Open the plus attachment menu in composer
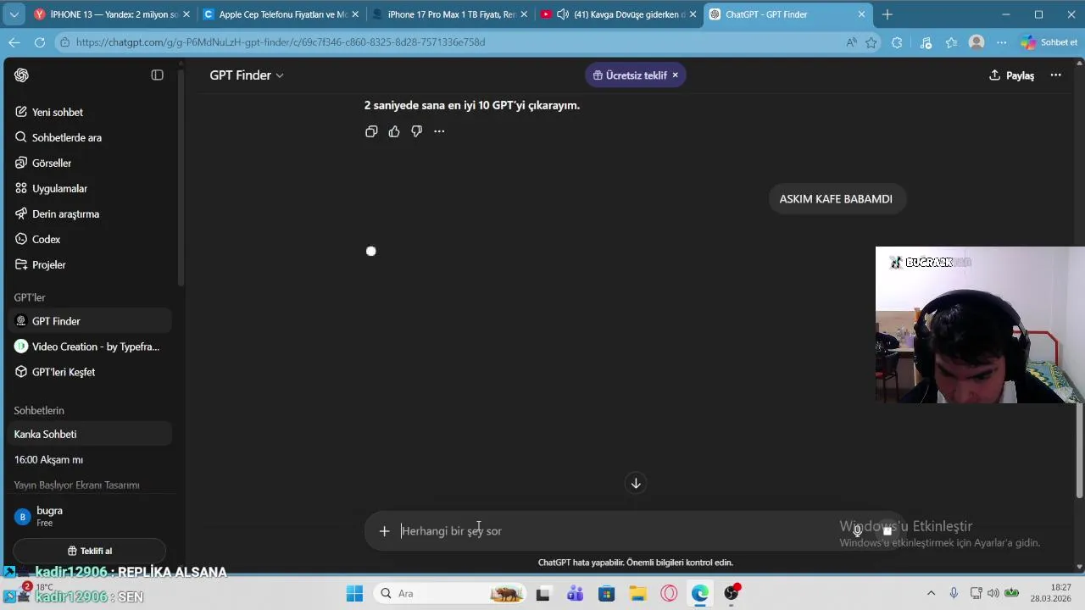Image resolution: width=1085 pixels, height=610 pixels. tap(384, 531)
